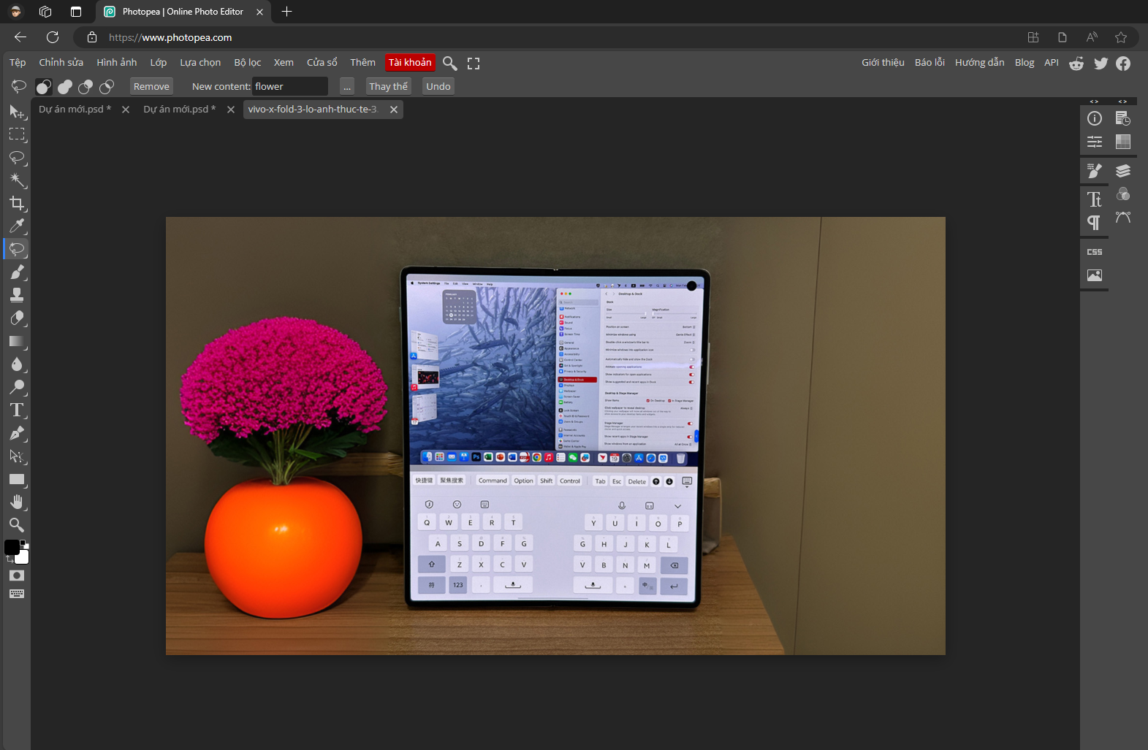Viewport: 1148px width, 750px height.
Task: Select the Eyedropper tool
Action: coord(17,226)
